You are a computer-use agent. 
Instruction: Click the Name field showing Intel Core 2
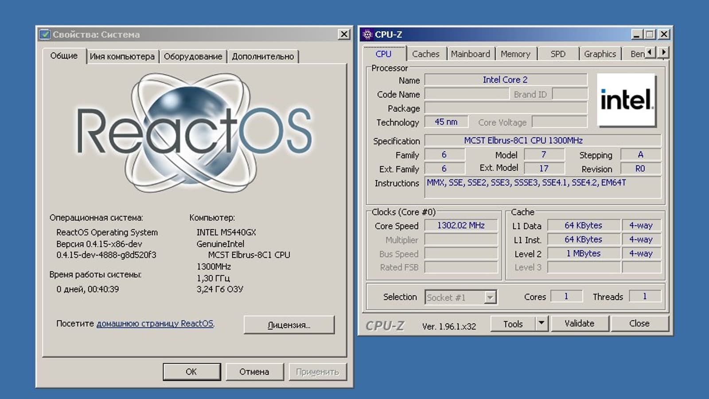click(x=506, y=80)
